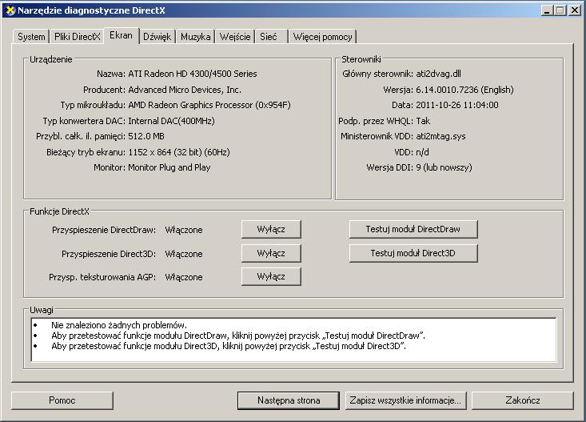Click Włączone status next to Przyspieszenie Direct3D
The image size is (586, 422).
click(184, 254)
